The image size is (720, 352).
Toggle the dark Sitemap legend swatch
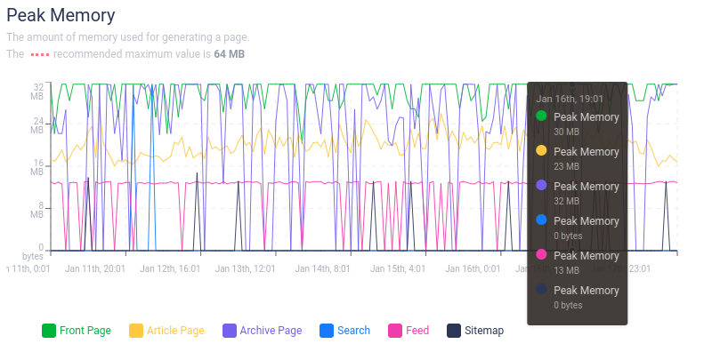tap(454, 331)
